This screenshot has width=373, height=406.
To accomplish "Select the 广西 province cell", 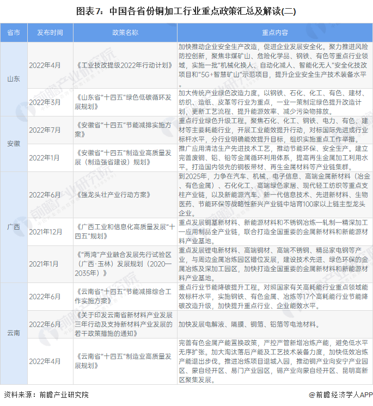I will pyautogui.click(x=14, y=227).
